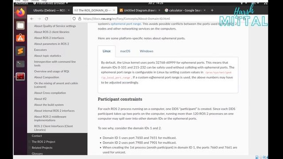Open Firefox from the Ubuntu dock

tap(20, 12)
